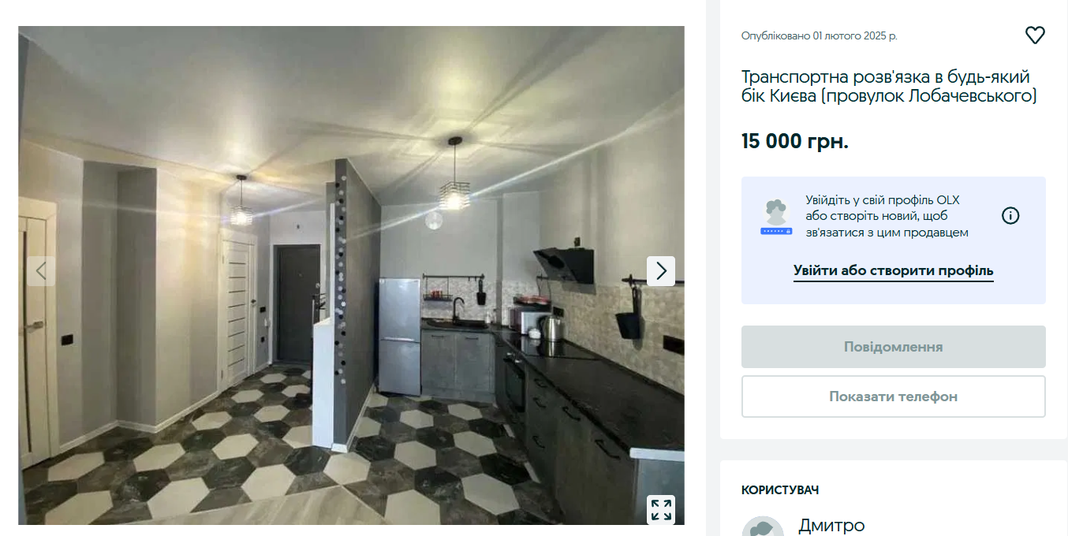
Task: Click Дмитро's user avatar
Action: click(x=764, y=528)
